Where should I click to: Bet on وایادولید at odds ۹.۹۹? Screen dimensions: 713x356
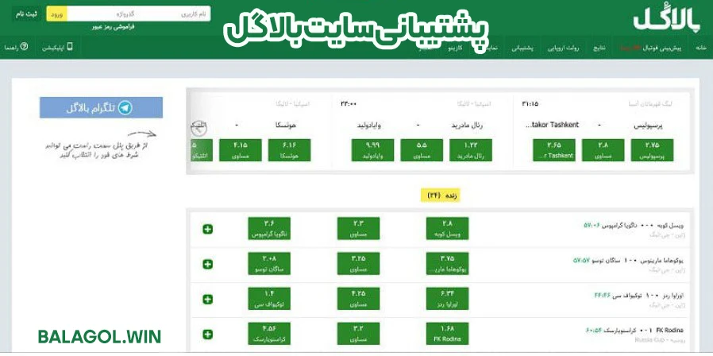coord(372,150)
